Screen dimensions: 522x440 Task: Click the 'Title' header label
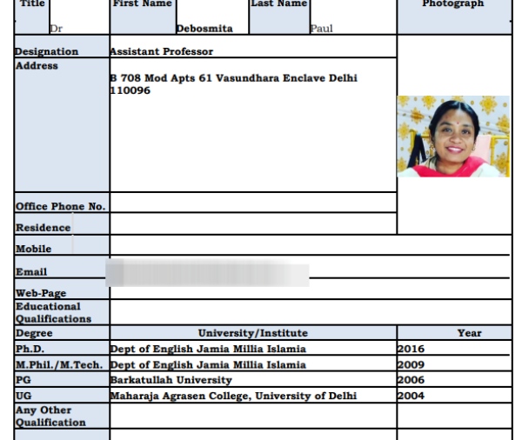pyautogui.click(x=32, y=3)
